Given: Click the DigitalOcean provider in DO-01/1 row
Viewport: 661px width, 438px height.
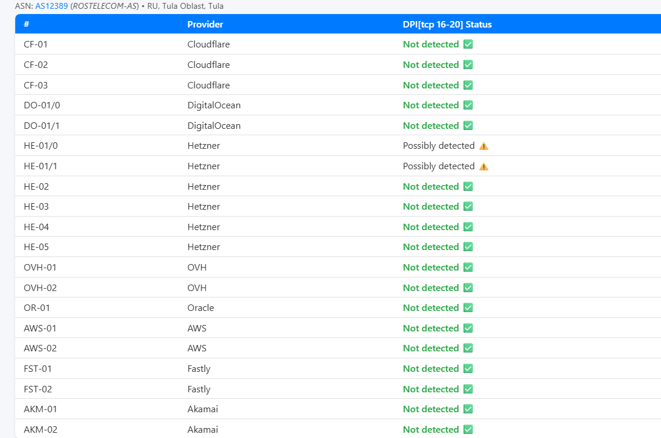Looking at the screenshot, I should pyautogui.click(x=214, y=126).
